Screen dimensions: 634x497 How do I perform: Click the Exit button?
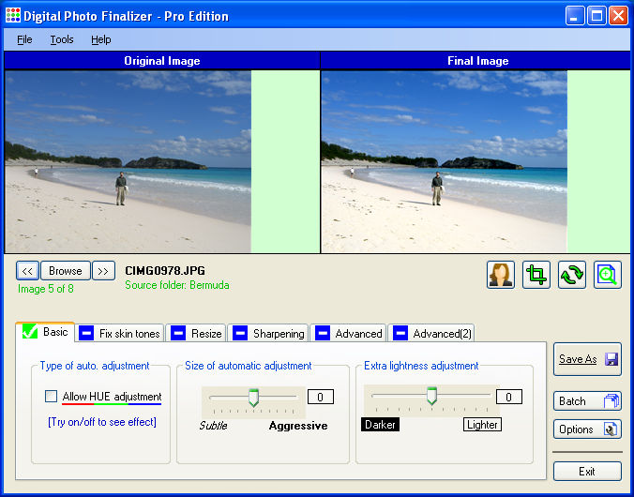coord(587,471)
